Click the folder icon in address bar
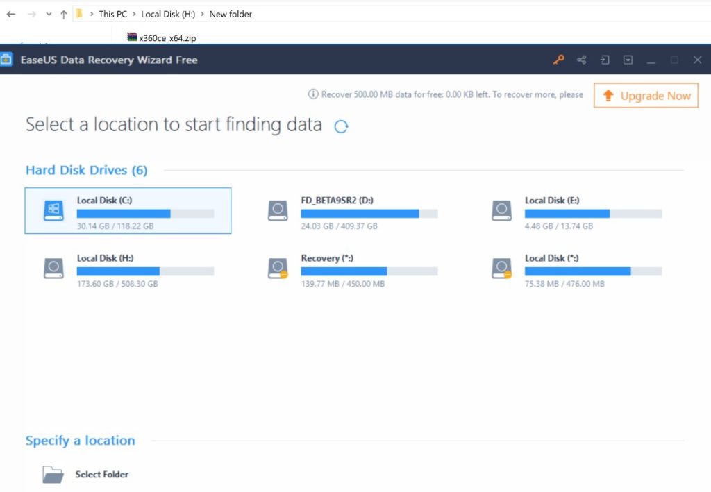 [x=79, y=14]
